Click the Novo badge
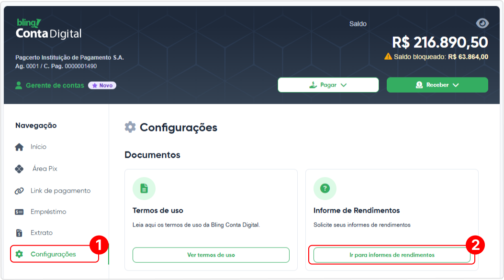This screenshot has height=280, width=504. 102,86
